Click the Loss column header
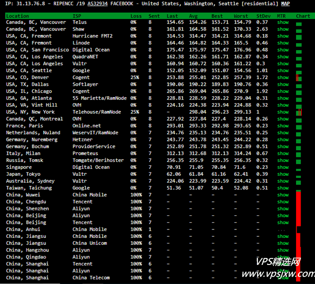The image size is (315, 284). pyautogui.click(x=136, y=16)
